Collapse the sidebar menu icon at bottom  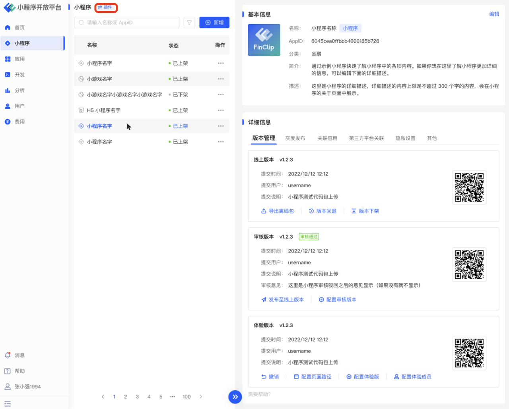tap(8, 403)
